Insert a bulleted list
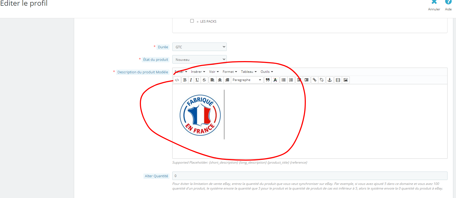 [x=283, y=80]
